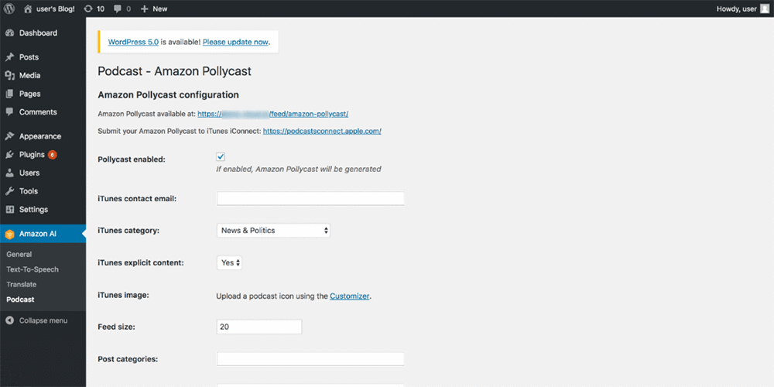Click the WordPress logo icon

tap(10, 9)
